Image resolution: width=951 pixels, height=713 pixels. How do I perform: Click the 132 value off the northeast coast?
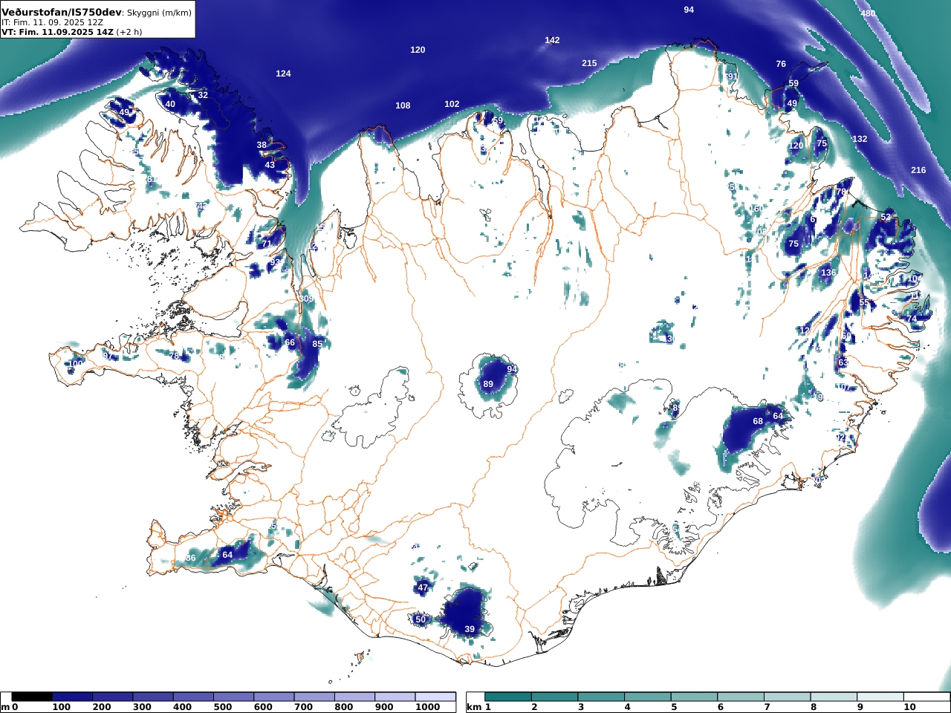coord(860,139)
